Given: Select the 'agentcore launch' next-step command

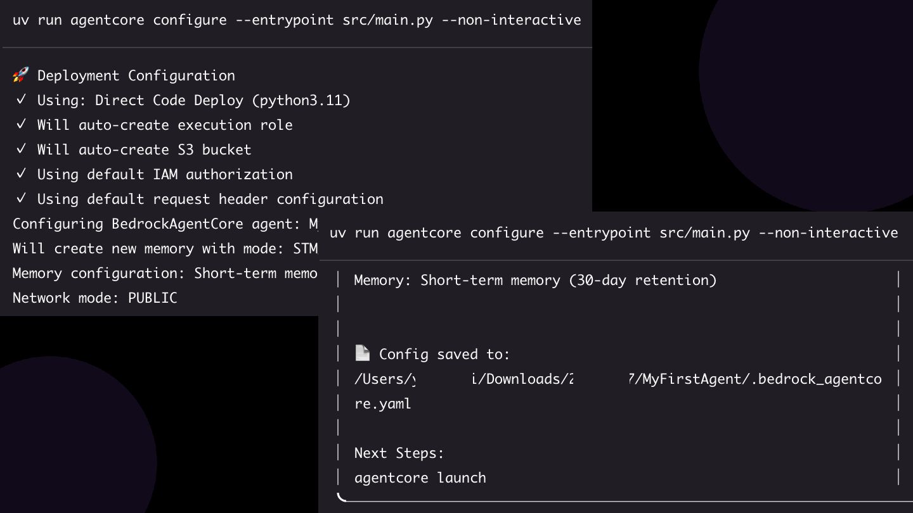Looking at the screenshot, I should point(420,478).
